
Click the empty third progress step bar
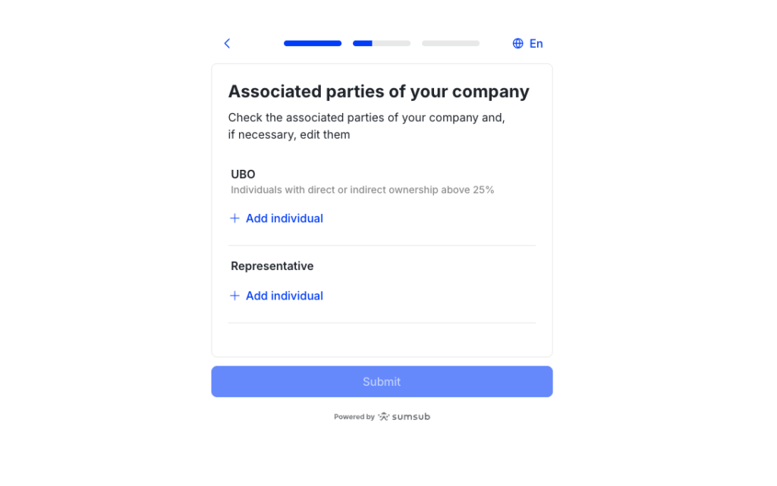451,43
